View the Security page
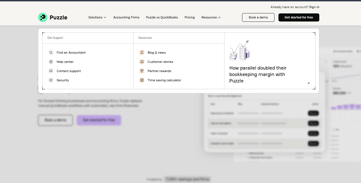361x183 pixels. [63, 80]
